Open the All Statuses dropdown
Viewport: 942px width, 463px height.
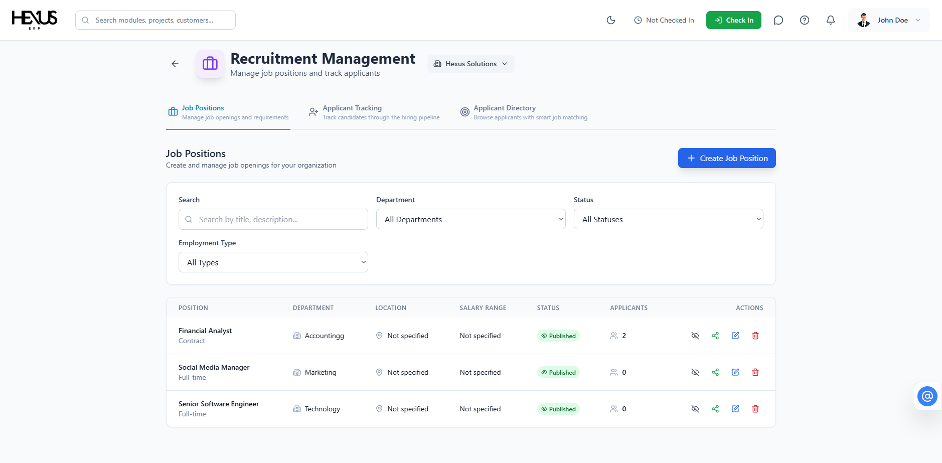coord(669,219)
